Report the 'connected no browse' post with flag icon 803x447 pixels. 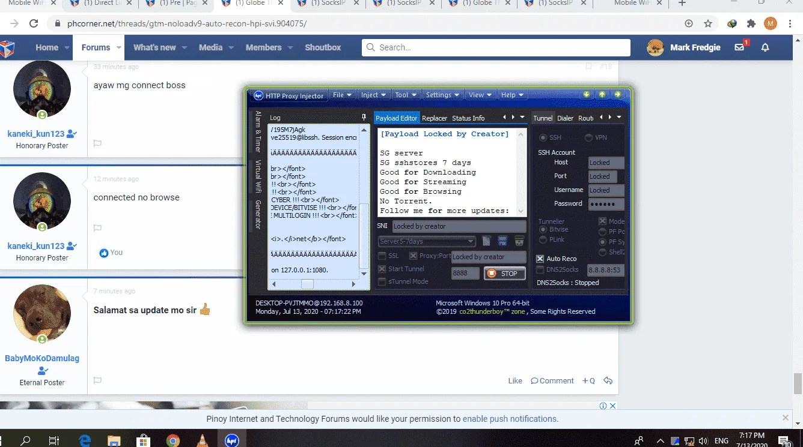click(97, 228)
